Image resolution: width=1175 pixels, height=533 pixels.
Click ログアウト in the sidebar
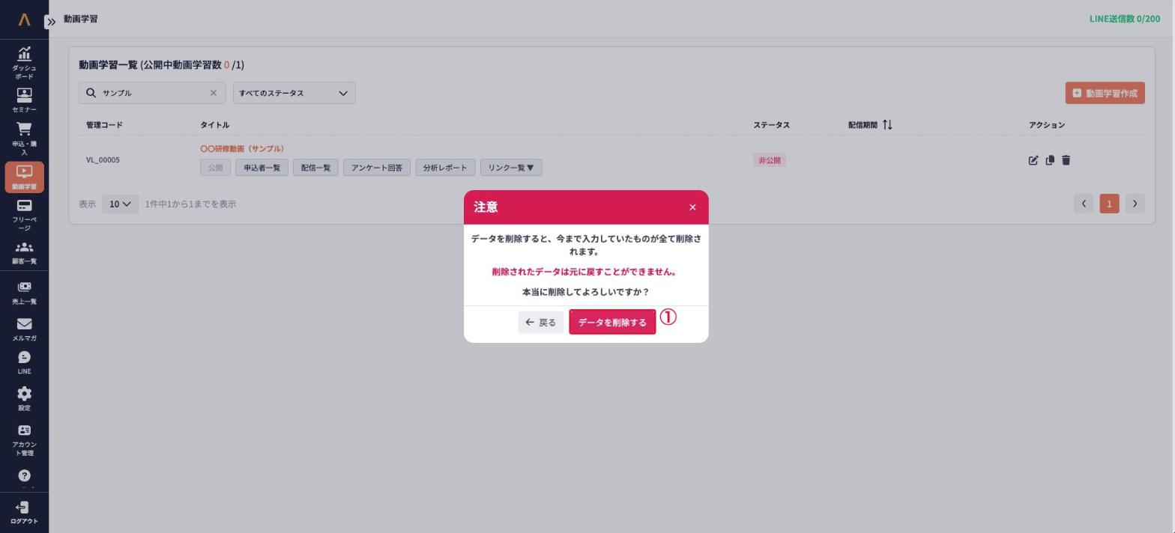click(x=24, y=513)
